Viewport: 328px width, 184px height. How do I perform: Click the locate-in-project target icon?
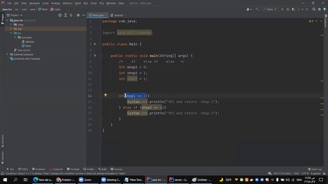[60, 15]
